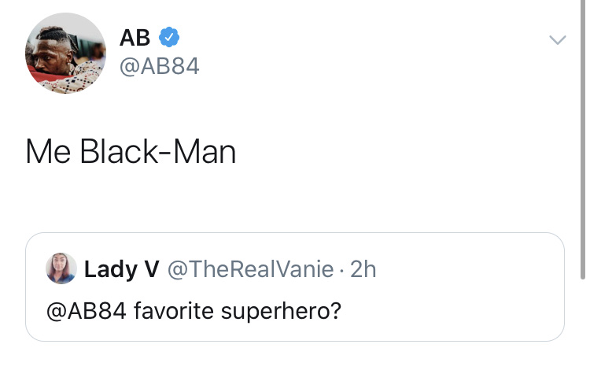Click the @AB84 handle below the name
The width and height of the screenshot is (590, 370).
tap(159, 66)
